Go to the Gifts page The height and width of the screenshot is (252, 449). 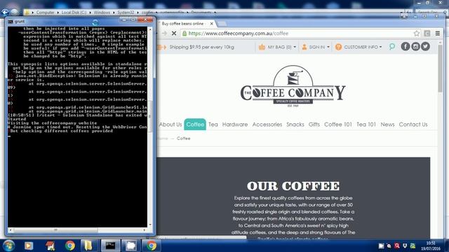314,125
